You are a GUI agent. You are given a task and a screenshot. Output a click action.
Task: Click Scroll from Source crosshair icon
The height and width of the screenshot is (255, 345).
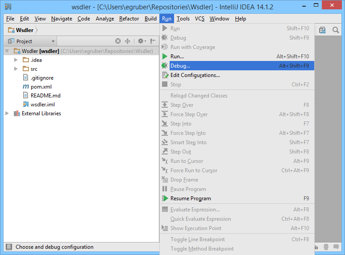pyautogui.click(x=118, y=41)
